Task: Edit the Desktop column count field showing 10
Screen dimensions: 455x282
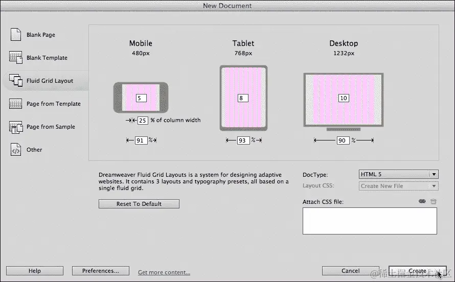Action: tap(344, 98)
